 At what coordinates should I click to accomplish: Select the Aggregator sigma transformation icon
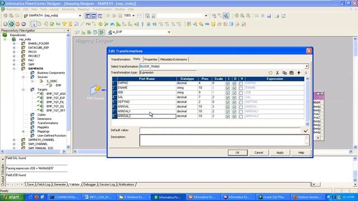pyautogui.click(x=70, y=24)
